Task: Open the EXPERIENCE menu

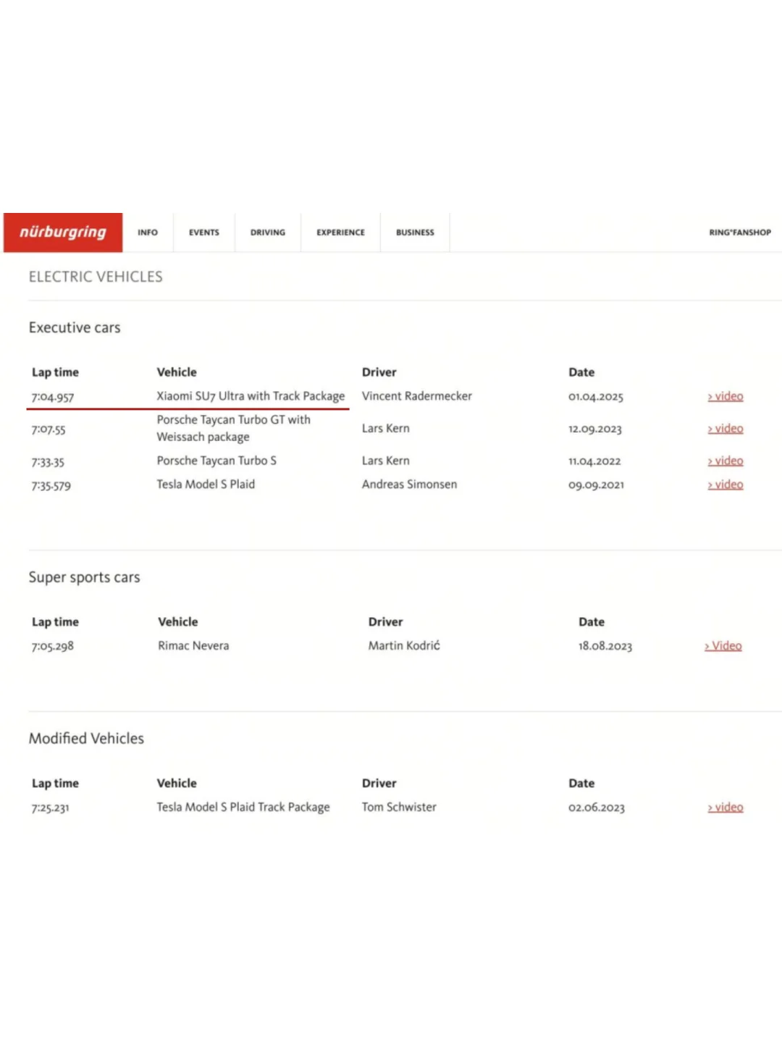Action: click(340, 233)
